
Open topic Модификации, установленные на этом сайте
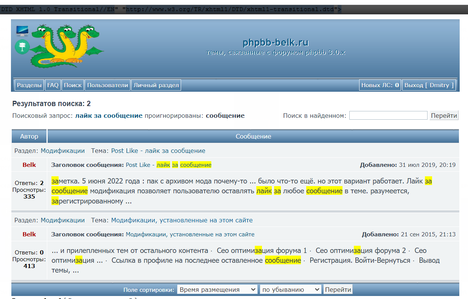[x=182, y=220]
